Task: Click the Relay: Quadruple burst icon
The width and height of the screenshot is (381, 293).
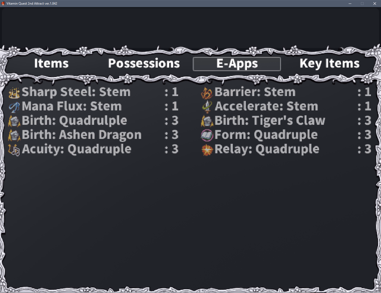Action: pyautogui.click(x=207, y=150)
